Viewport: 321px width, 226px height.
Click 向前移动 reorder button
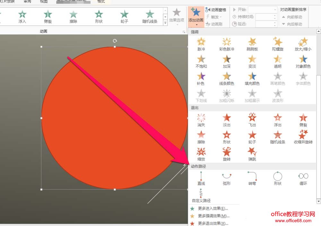(x=292, y=17)
